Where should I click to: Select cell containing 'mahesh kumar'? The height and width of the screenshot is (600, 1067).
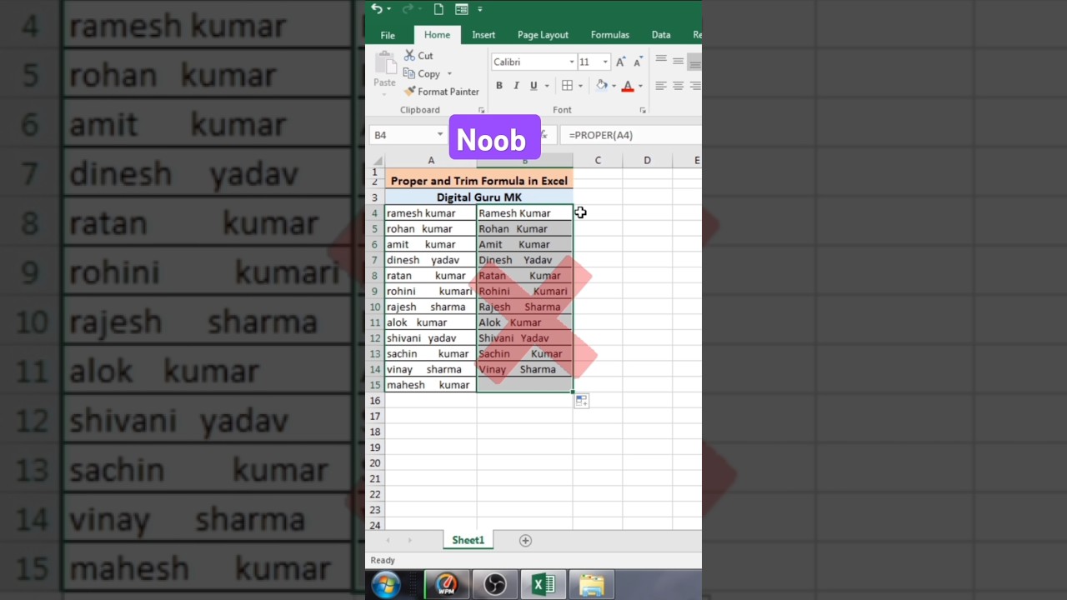(431, 385)
